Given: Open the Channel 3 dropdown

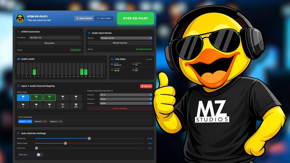Looking at the screenshot, I should pyautogui.click(x=126, y=103).
